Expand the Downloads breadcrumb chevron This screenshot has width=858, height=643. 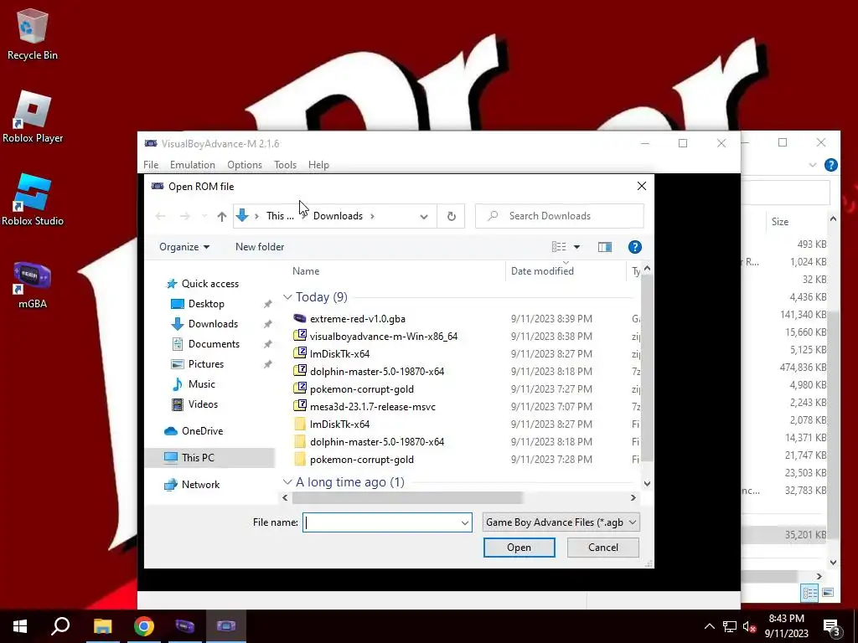372,216
